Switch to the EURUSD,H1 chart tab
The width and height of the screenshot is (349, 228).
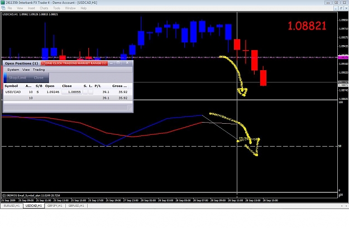coord(12,206)
